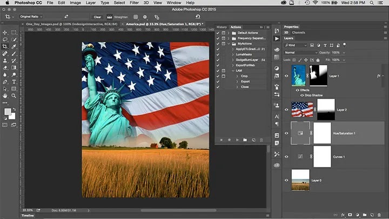The height and width of the screenshot is (219, 389).
Task: Stop action recording in Actions panel
Action: pyautogui.click(x=222, y=140)
